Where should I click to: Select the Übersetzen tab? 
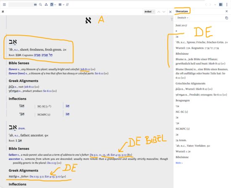tap(182, 11)
